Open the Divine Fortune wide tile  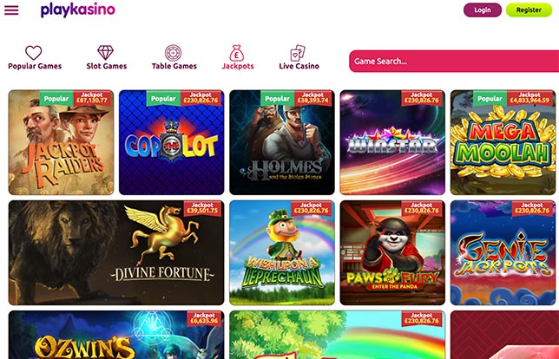pyautogui.click(x=116, y=253)
